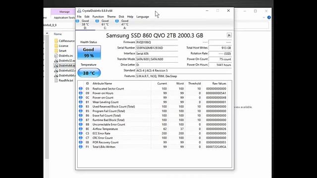The width and height of the screenshot is (317, 178).
Task: Click status circle for Total LBAs Written
Action: tap(81, 147)
